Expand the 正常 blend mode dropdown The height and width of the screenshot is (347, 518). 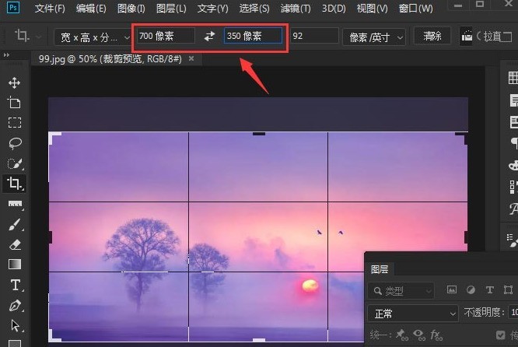(x=413, y=314)
